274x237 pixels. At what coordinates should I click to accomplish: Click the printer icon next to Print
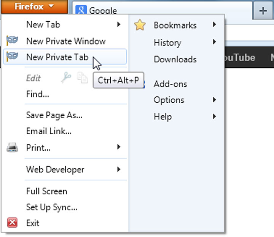pos(12,147)
